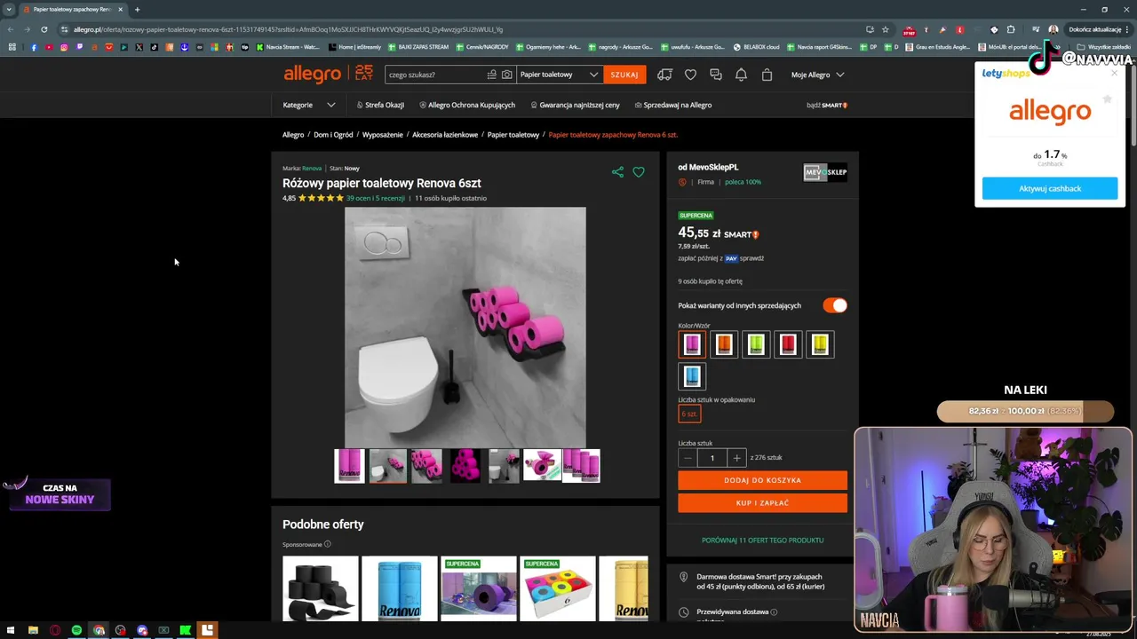Open the multicolor rolls SUPERCENA similar offer
The image size is (1137, 639).
pos(558,588)
